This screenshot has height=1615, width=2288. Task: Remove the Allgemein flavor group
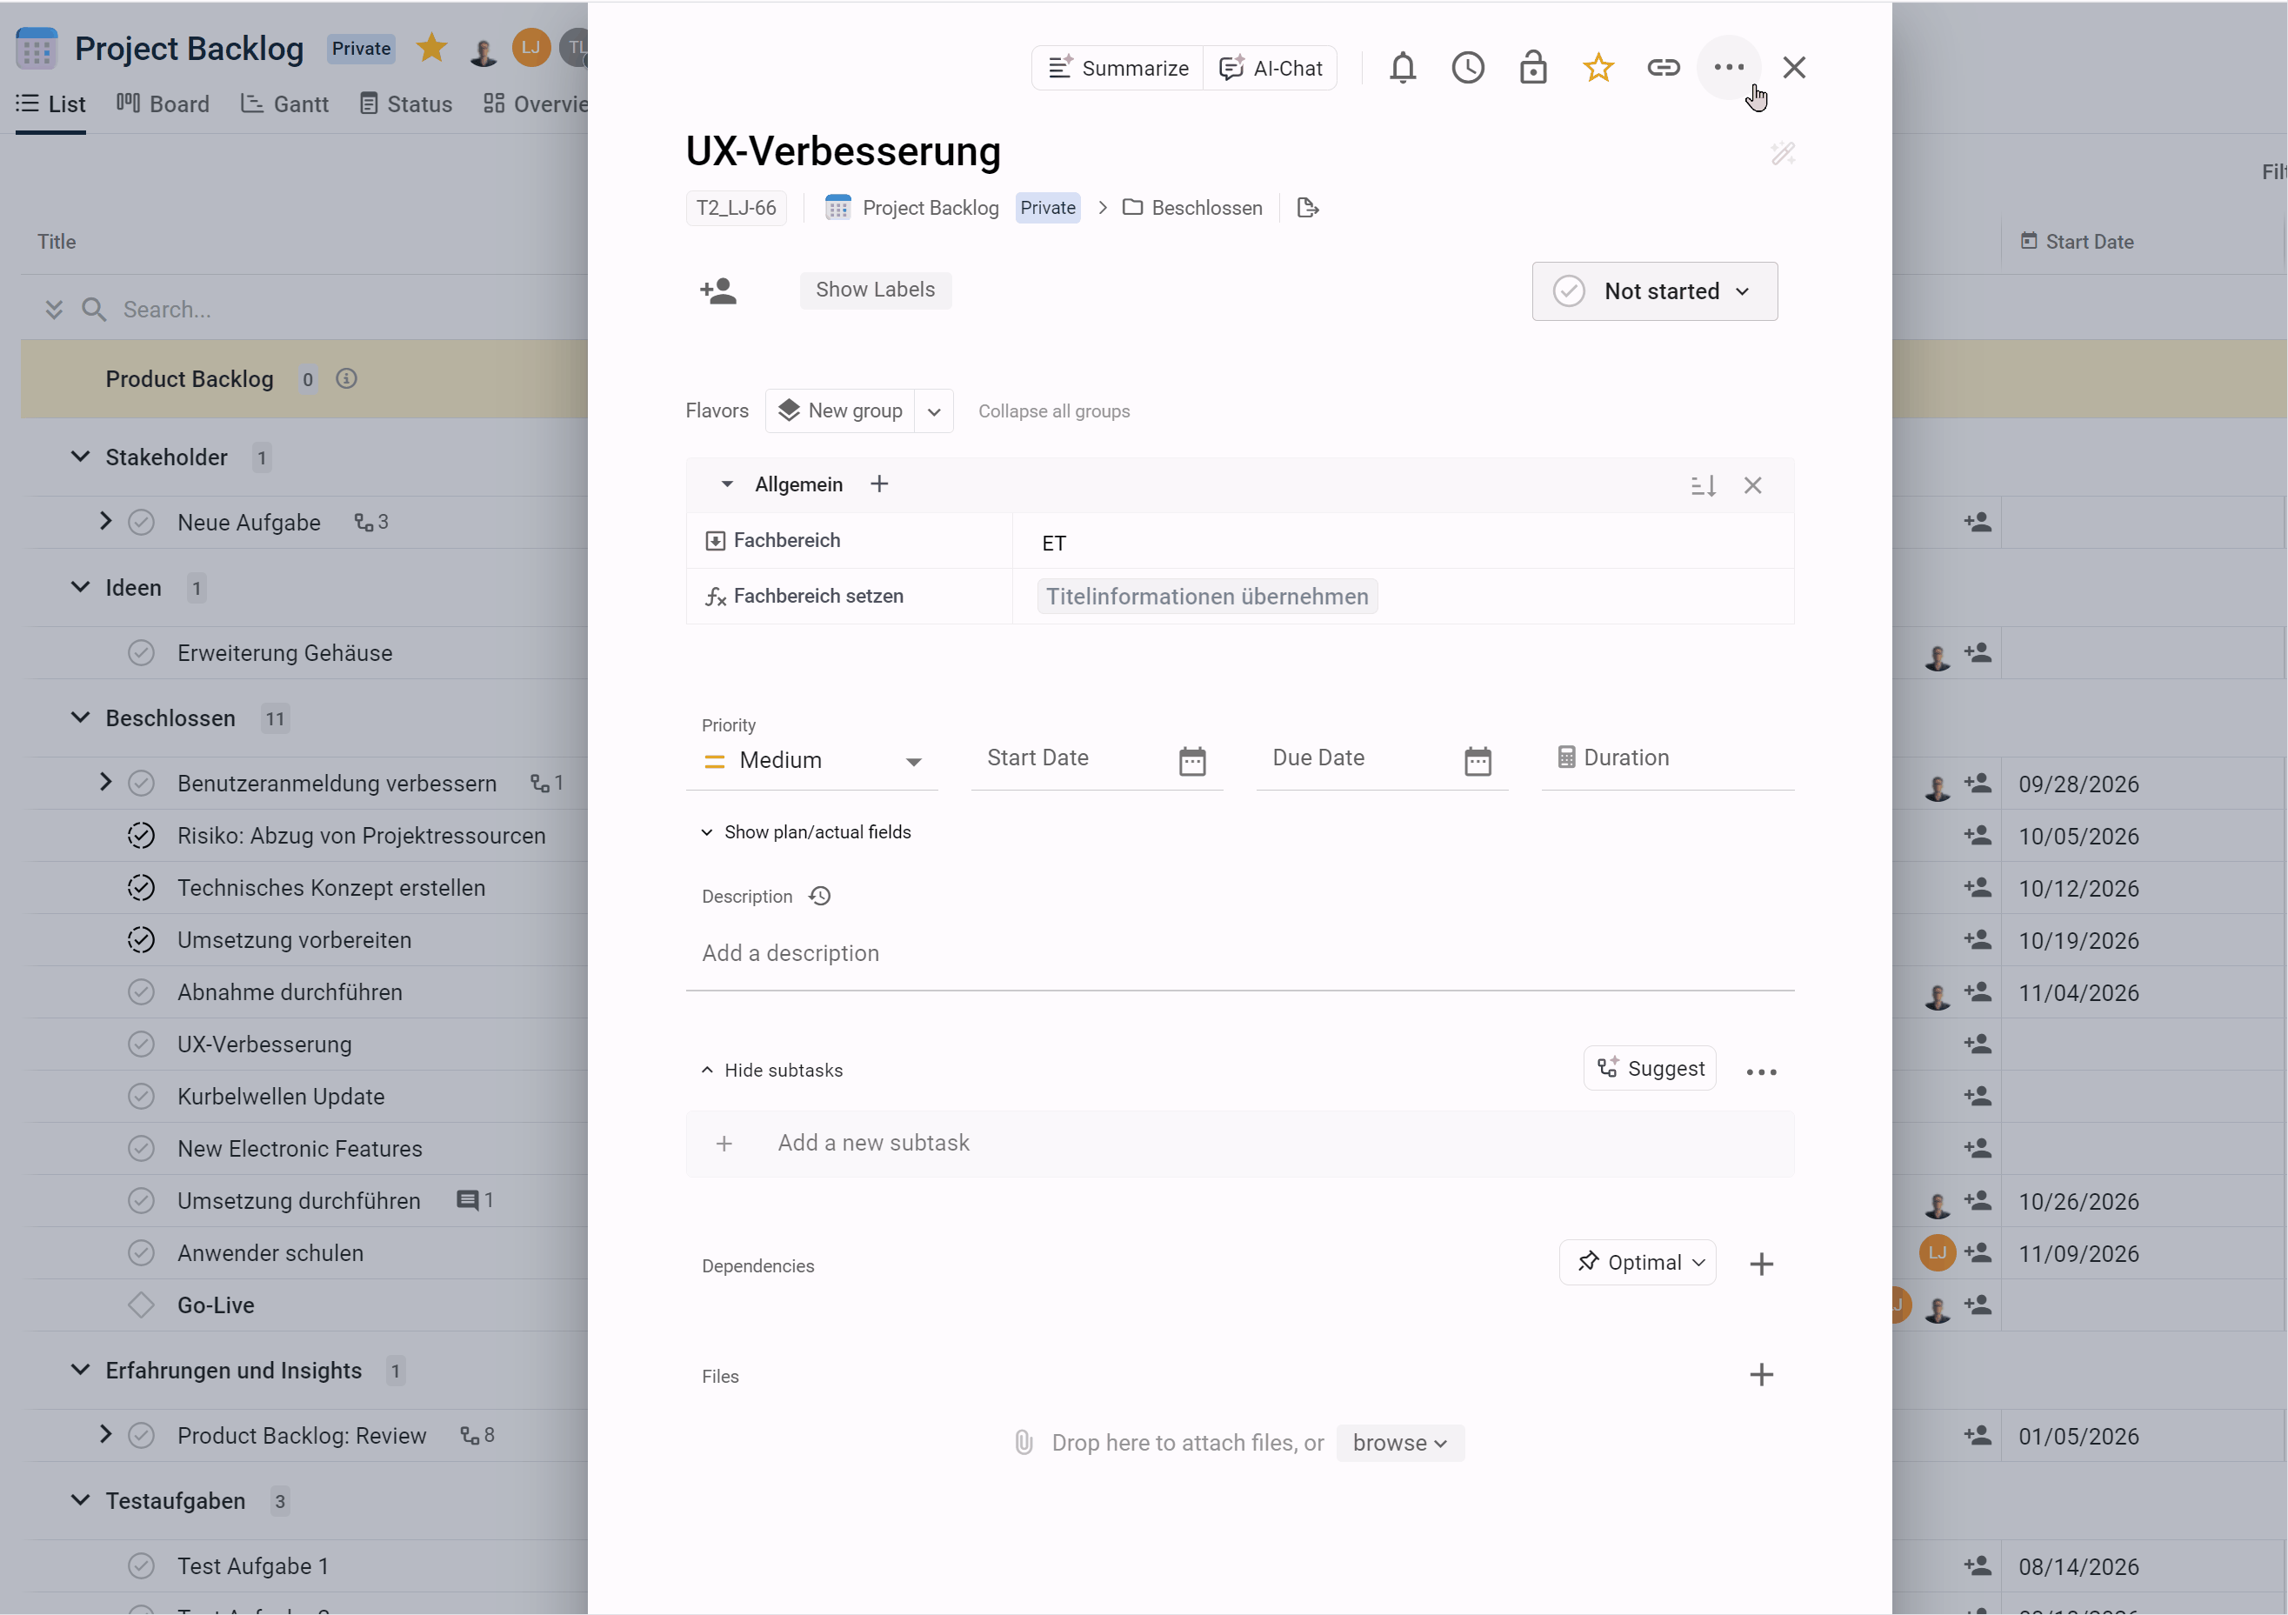coord(1752,485)
